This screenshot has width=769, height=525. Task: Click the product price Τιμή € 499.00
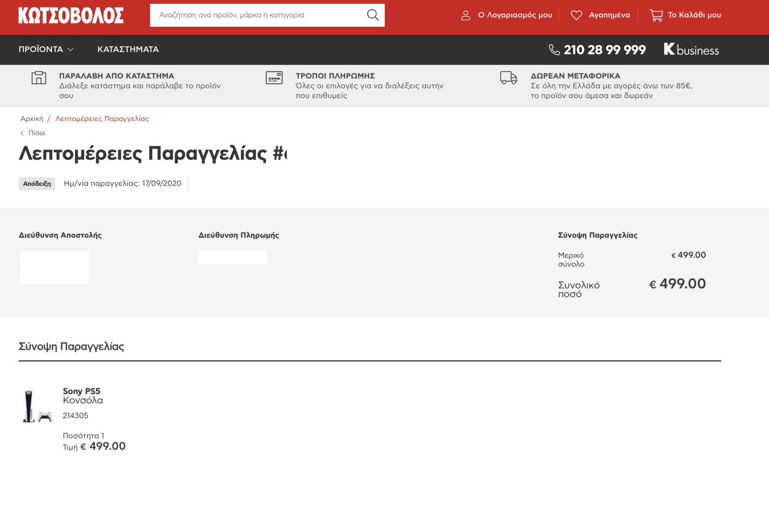tap(94, 446)
